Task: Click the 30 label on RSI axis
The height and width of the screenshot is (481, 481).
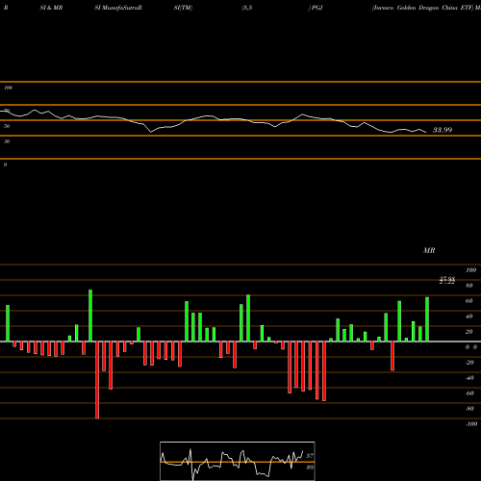Action: pyautogui.click(x=7, y=141)
